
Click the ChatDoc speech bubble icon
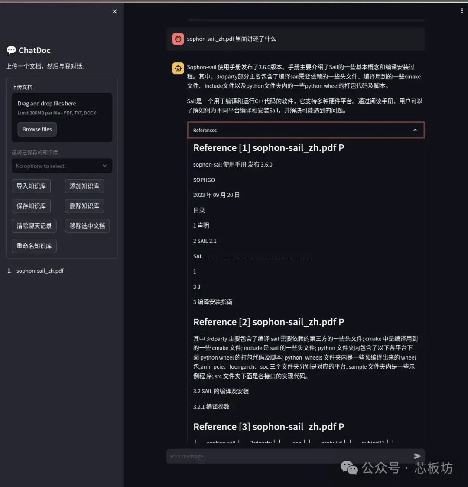click(11, 50)
